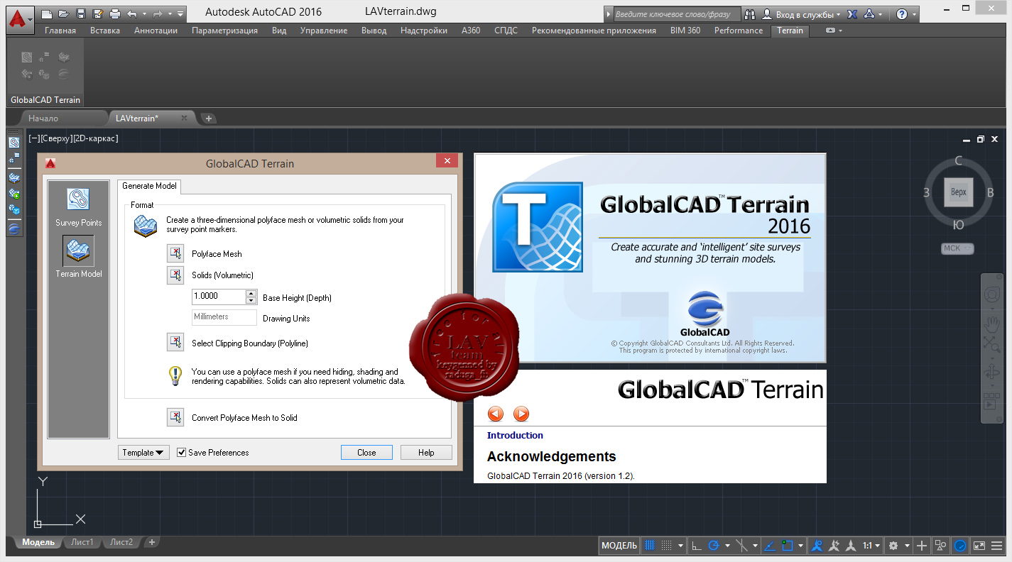The height and width of the screenshot is (562, 1012).
Task: Switch to the Вставка ribbon tab
Action: click(105, 31)
